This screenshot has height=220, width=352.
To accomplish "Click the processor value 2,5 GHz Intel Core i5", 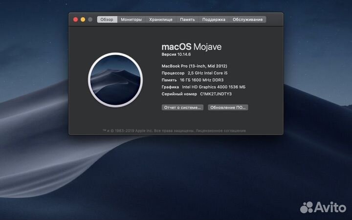I will (208, 73).
